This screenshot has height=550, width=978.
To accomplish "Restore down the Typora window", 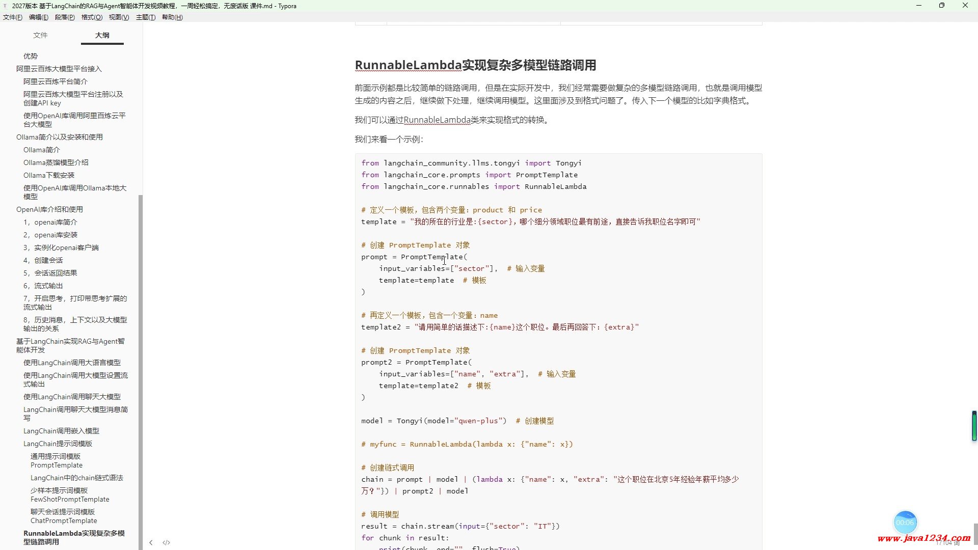I will coord(941,6).
